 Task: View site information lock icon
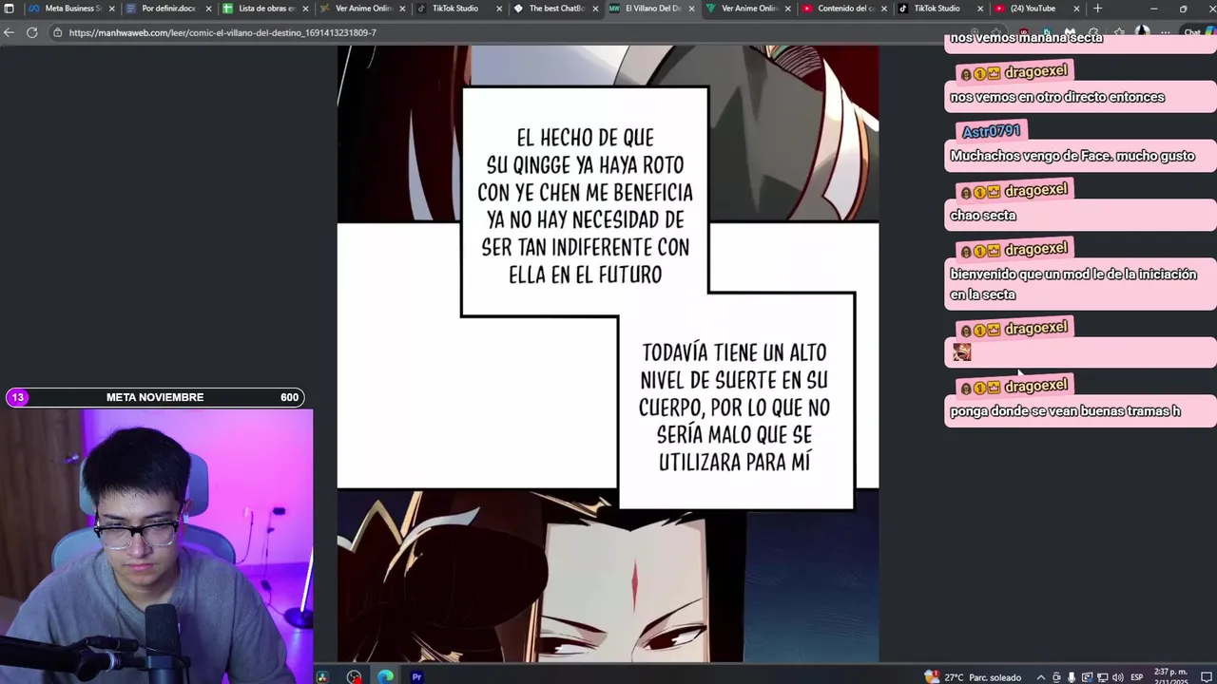(x=57, y=32)
